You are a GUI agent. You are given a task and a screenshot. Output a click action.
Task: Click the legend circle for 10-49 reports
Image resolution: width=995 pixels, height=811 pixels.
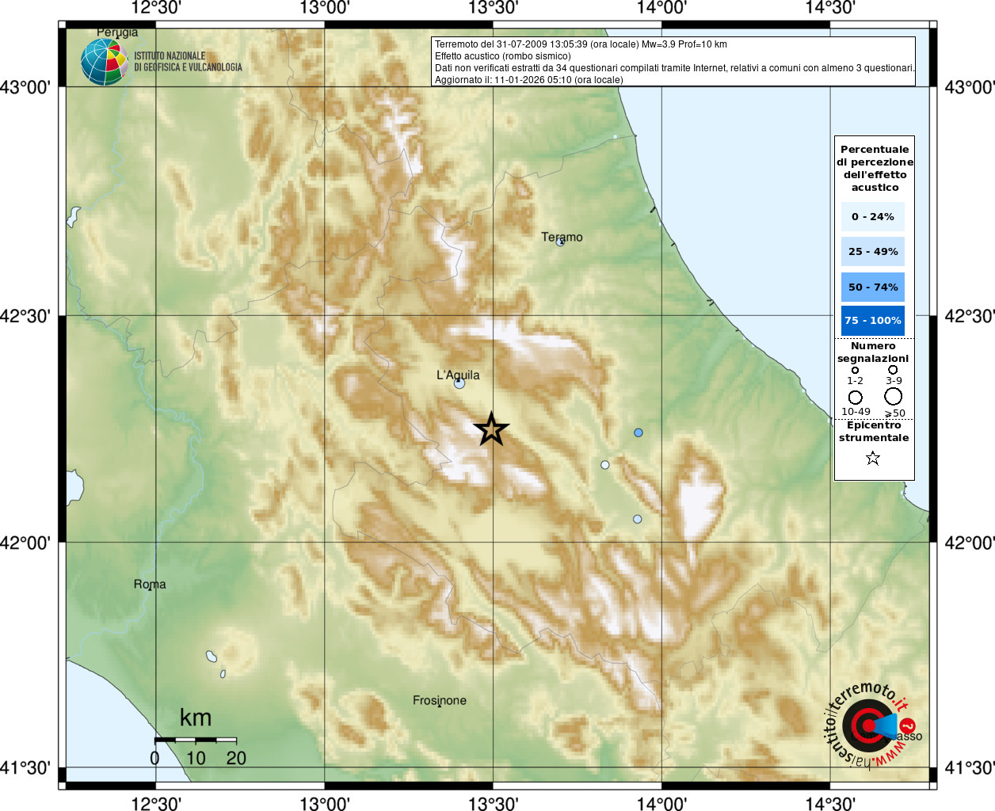click(856, 398)
